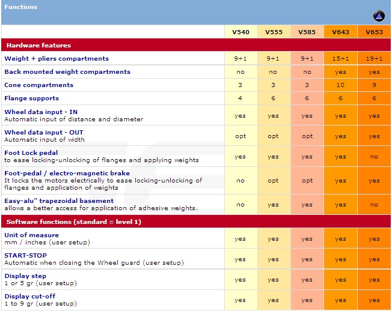Choose the V653 column header
The image size is (392, 311).
click(x=374, y=32)
